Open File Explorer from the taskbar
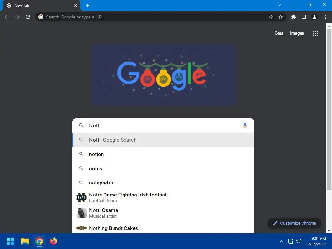 [25, 241]
